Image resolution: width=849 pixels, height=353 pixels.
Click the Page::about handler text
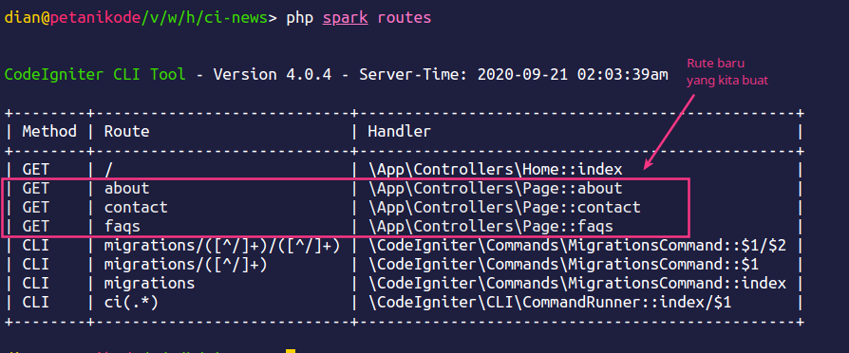[496, 189]
